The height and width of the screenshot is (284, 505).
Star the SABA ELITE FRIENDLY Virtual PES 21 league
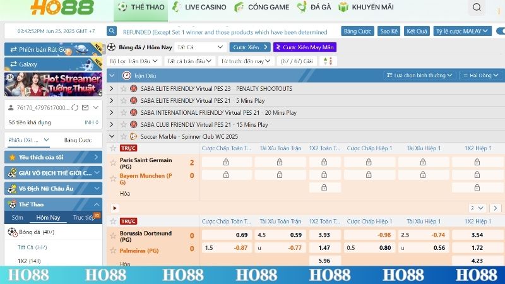pos(123,101)
